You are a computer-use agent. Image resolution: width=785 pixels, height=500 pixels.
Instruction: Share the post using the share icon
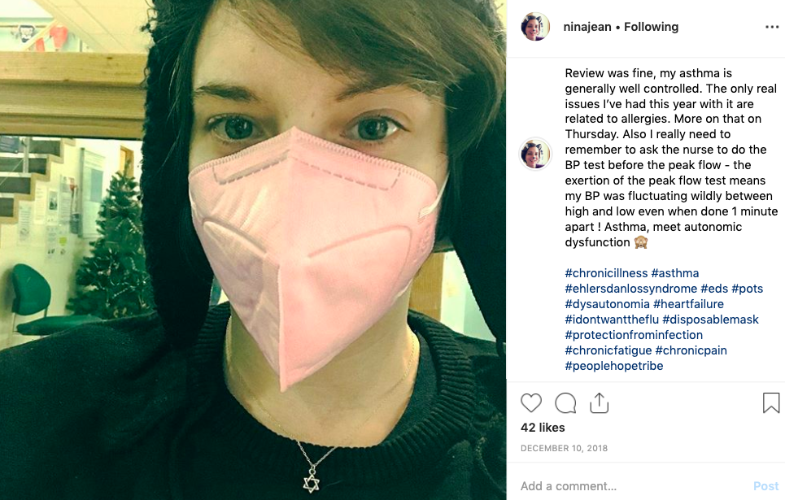point(599,403)
